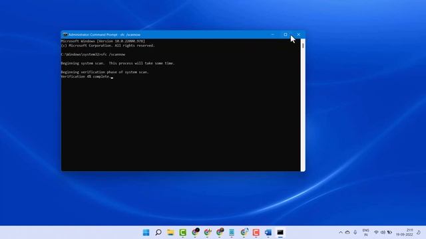Viewport: 426px width, 239px height.
Task: Click the Command Prompt taskbar icon
Action: (x=280, y=232)
